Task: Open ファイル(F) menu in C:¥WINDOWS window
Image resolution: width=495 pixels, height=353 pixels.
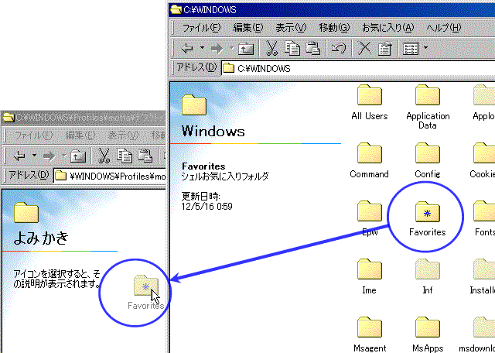Action: (x=201, y=28)
